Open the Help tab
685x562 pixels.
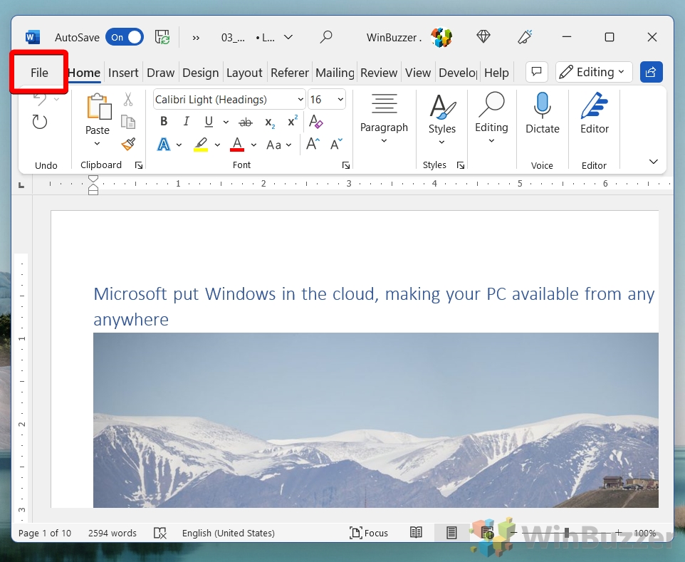496,73
